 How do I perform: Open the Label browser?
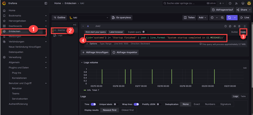pos(116,32)
